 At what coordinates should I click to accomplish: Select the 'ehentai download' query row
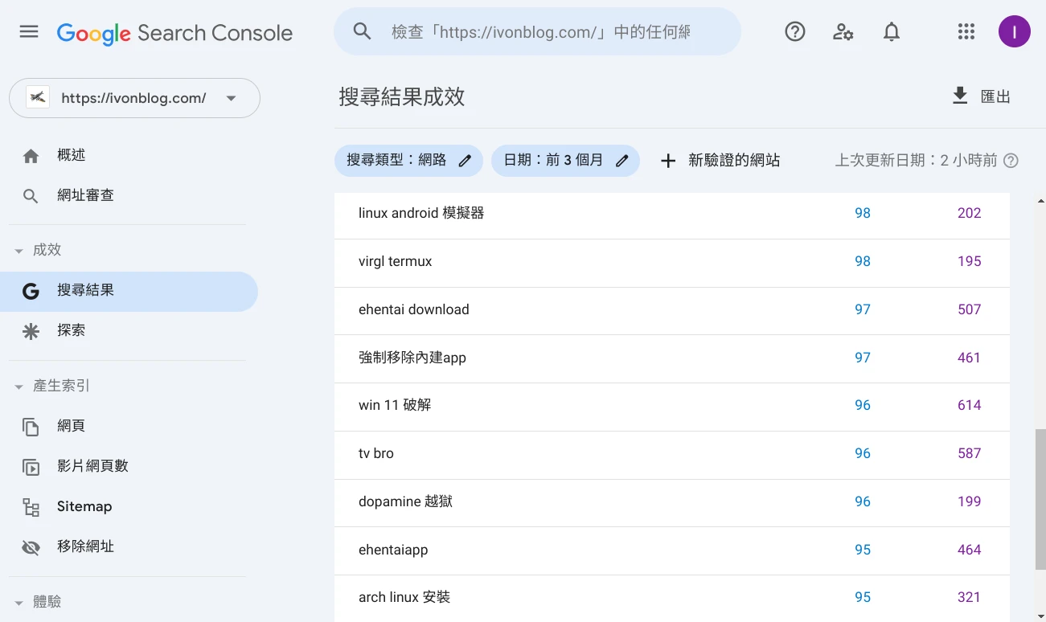414,309
